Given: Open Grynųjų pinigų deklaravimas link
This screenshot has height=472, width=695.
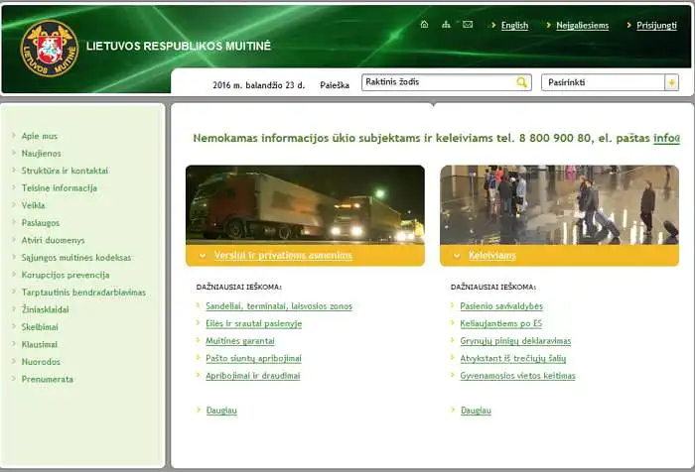Looking at the screenshot, I should pos(515,341).
